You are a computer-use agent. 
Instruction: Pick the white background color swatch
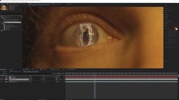177,29
